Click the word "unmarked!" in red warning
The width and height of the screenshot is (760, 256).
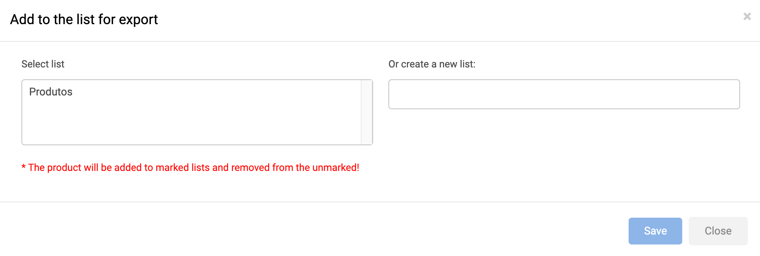point(336,167)
